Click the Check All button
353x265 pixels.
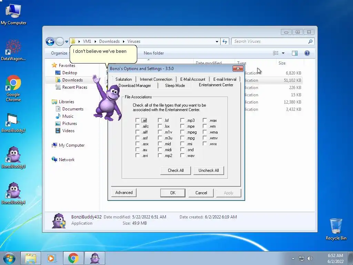pyautogui.click(x=175, y=170)
